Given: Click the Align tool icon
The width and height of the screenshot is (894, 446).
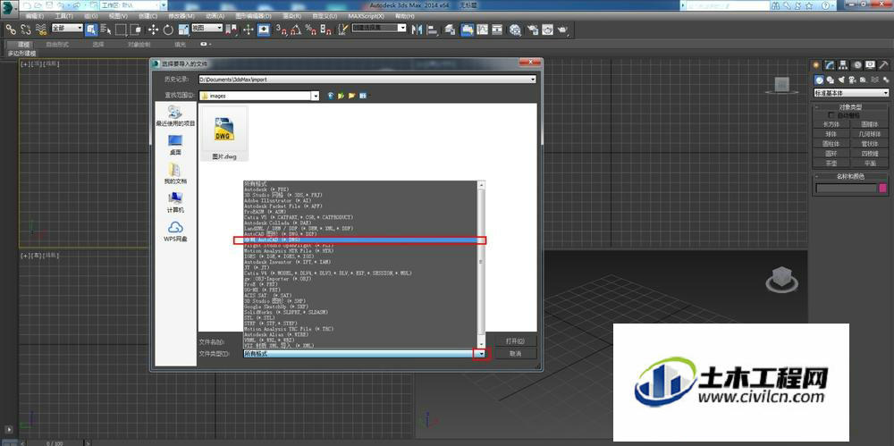Looking at the screenshot, I should 432,29.
